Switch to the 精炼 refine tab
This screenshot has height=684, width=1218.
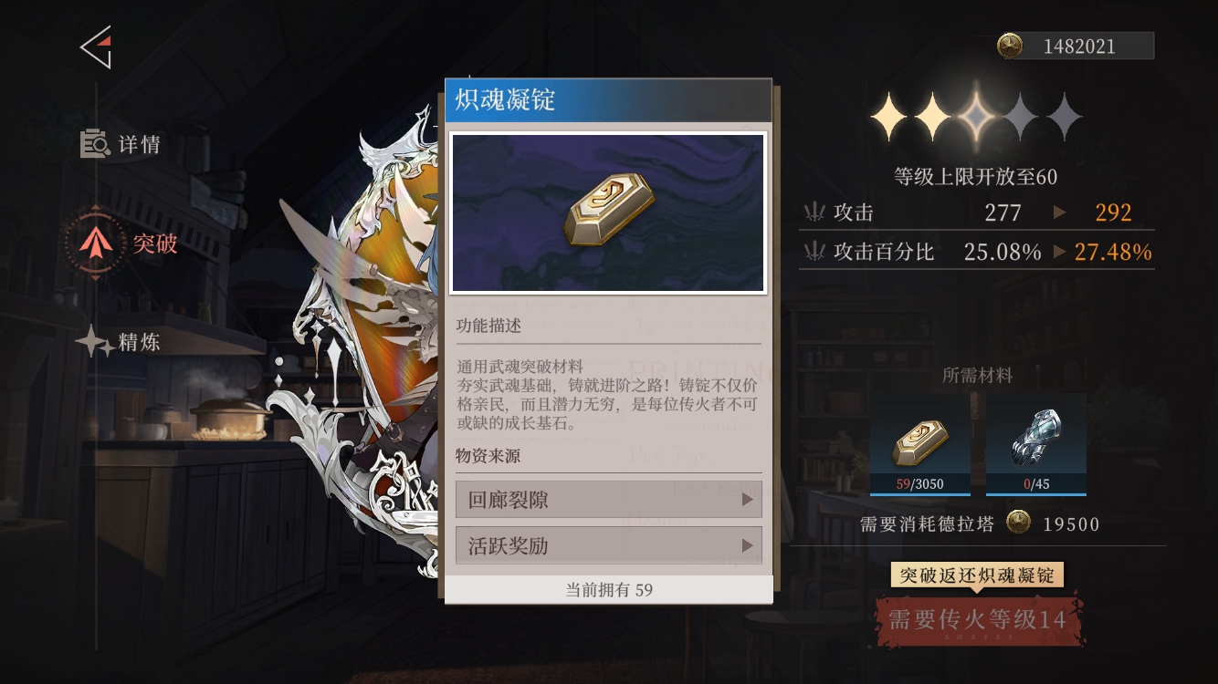(119, 342)
